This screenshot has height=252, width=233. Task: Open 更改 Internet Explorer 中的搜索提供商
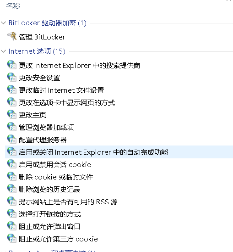(79, 66)
